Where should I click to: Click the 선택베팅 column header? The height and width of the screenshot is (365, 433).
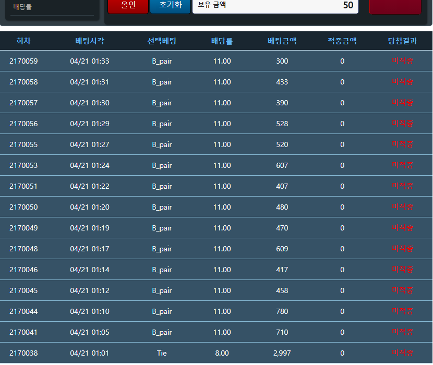pos(162,41)
